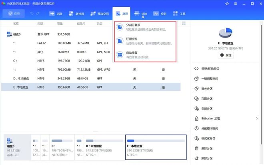Click the GPT, WRE cell
264x165 pixels.
click(103, 70)
